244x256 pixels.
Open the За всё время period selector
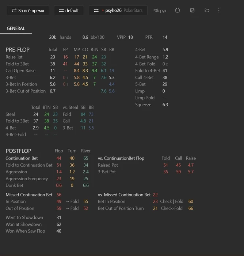(x=28, y=11)
